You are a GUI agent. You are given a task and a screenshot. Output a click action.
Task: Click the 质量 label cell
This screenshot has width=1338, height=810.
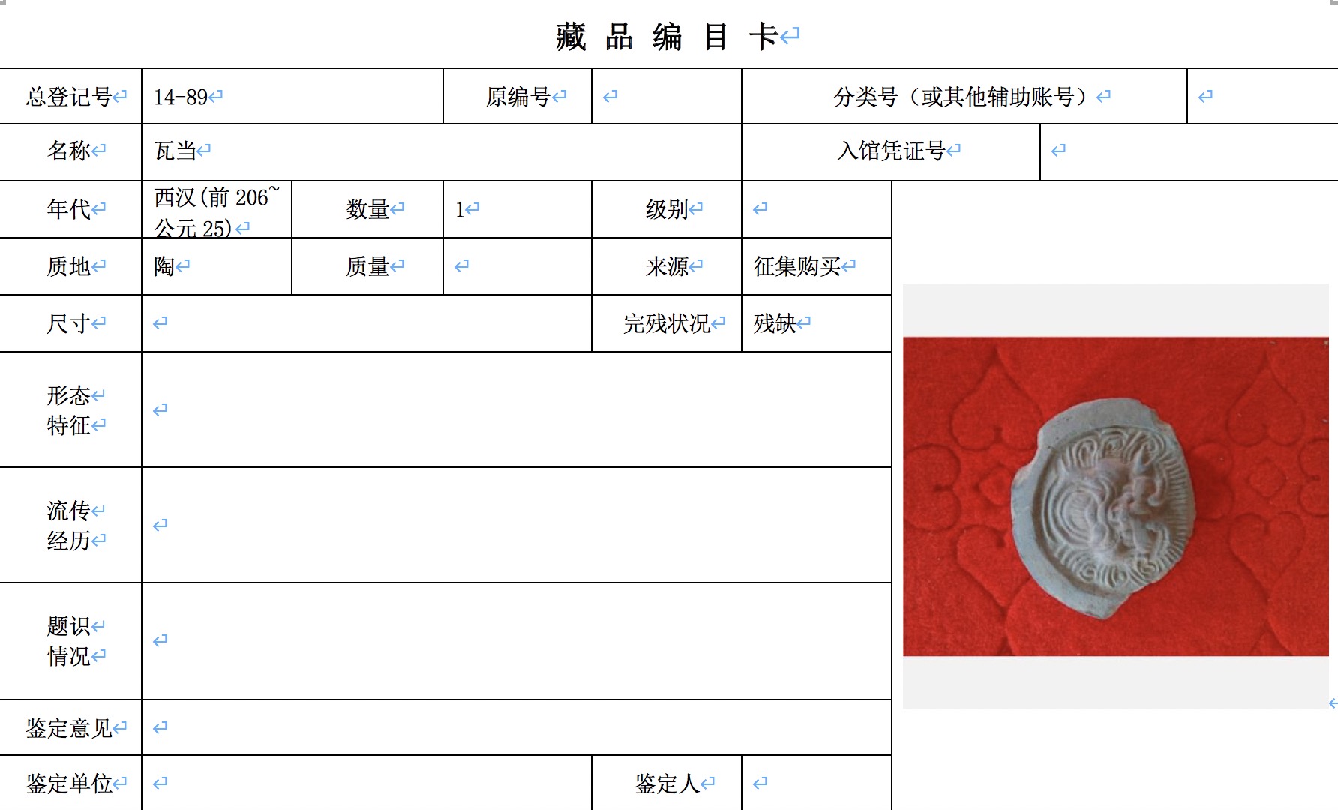367,266
